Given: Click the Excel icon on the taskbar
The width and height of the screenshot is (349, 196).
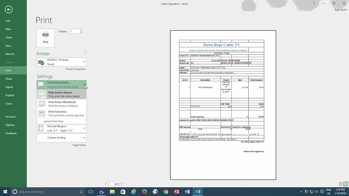Looking at the screenshot, I should pyautogui.click(x=198, y=192).
